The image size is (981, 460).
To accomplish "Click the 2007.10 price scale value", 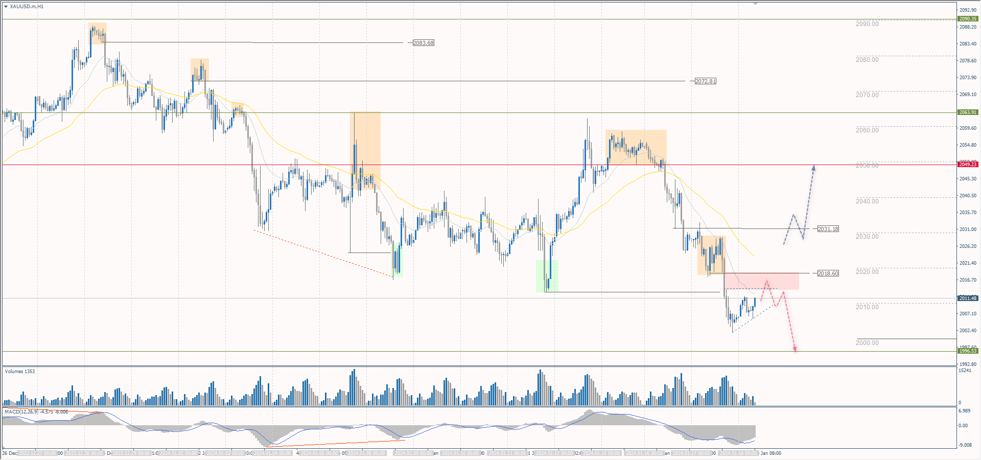I will coord(968,314).
